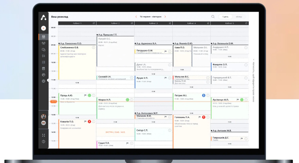The height and width of the screenshot is (163, 299).
Task: Click the red status icon on Головань П.А.
Action: [x=204, y=117]
